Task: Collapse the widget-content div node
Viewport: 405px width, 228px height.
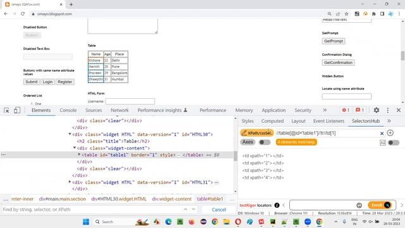Action: [75, 148]
